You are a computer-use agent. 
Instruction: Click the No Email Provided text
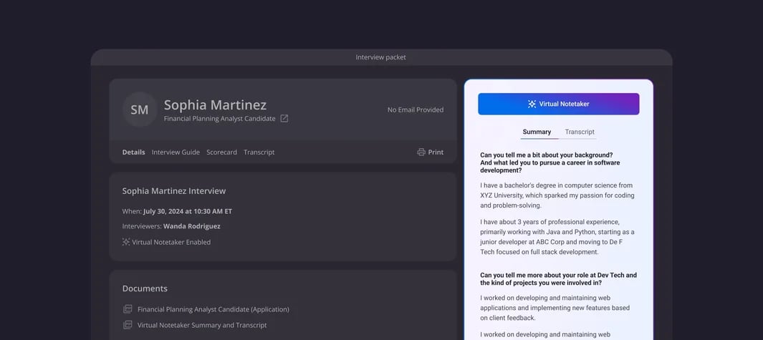(416, 110)
